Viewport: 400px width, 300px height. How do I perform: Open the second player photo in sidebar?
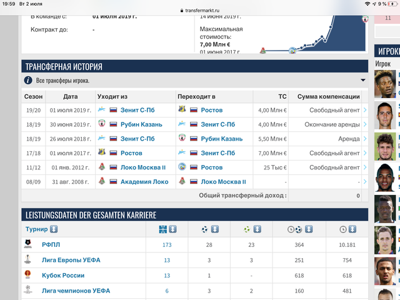pyautogui.click(x=385, y=116)
